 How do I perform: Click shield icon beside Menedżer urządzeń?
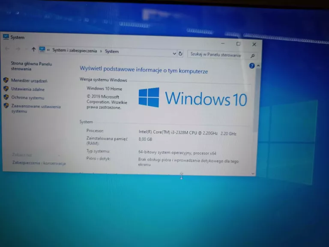click(6, 80)
